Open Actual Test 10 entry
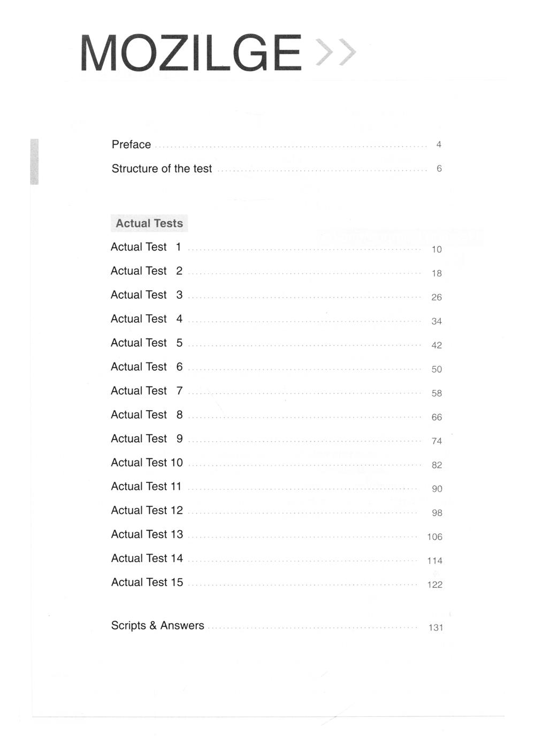 click(147, 463)
